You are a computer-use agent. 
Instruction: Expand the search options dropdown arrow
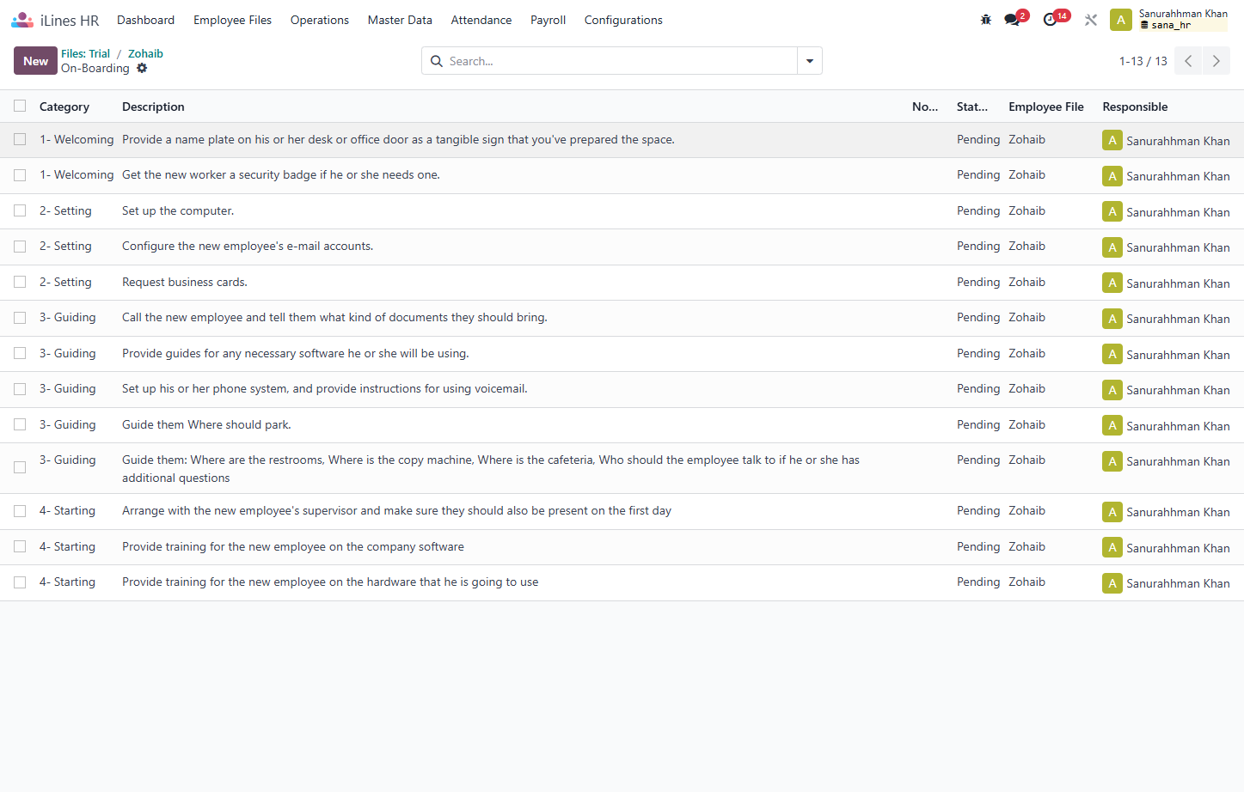click(x=810, y=61)
